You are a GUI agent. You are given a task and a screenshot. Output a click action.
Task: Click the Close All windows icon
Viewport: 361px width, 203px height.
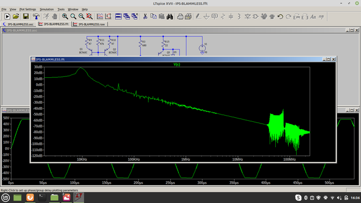[x=135, y=16]
